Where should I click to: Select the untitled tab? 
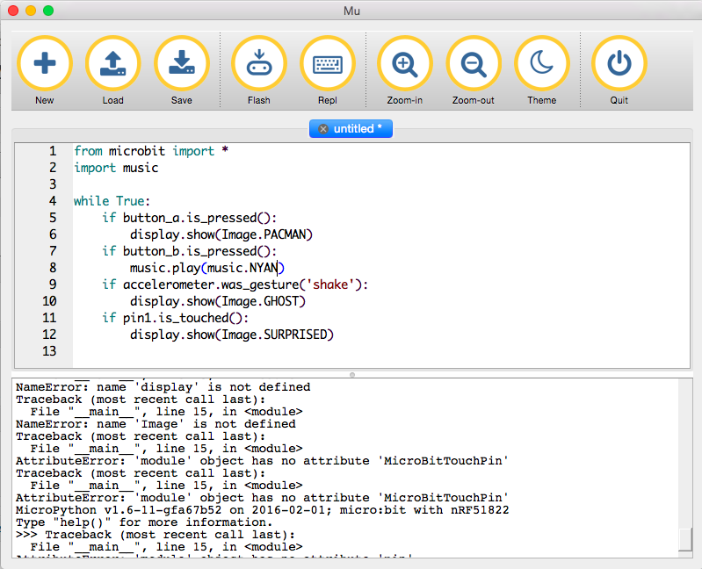click(358, 129)
